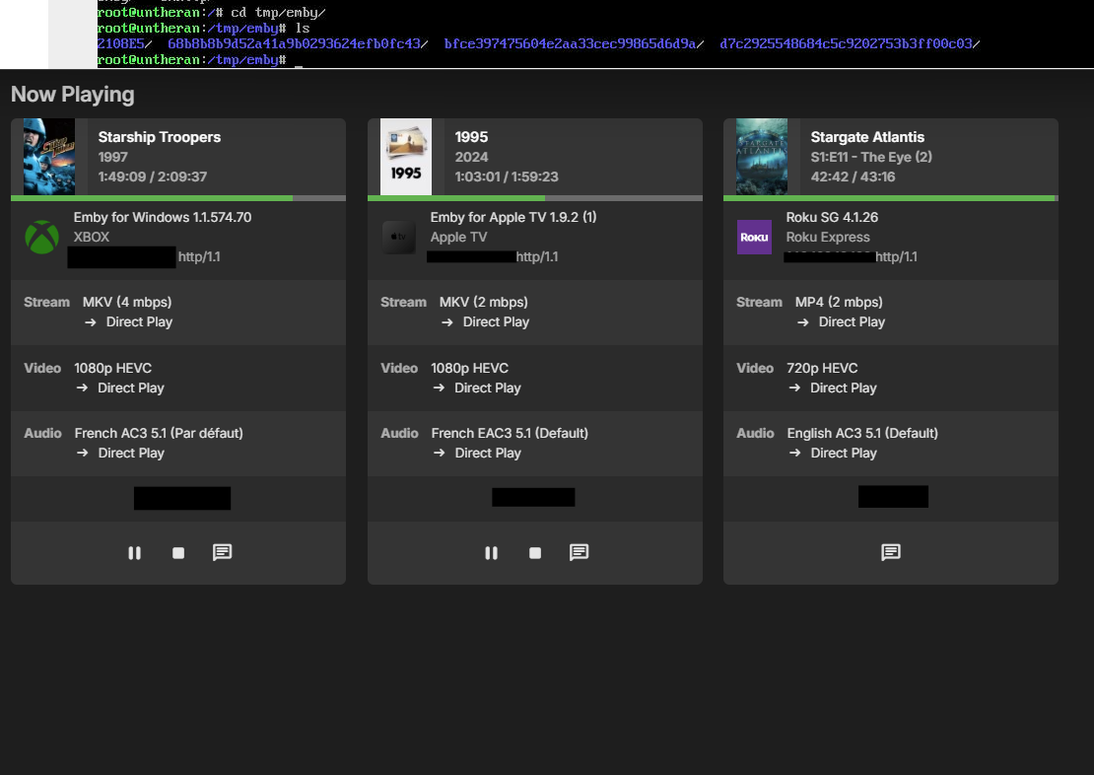Open the message dialog for the Xbox session
Image resolution: width=1094 pixels, height=775 pixels.
pyautogui.click(x=221, y=553)
